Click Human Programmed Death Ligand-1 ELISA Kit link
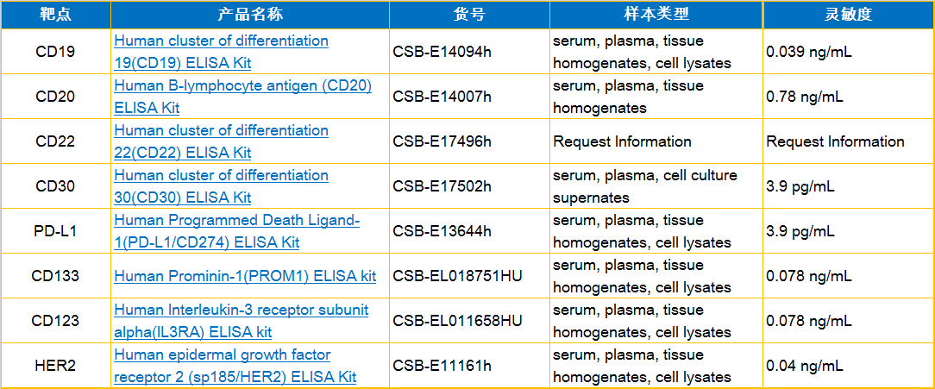This screenshot has height=389, width=935. click(236, 231)
